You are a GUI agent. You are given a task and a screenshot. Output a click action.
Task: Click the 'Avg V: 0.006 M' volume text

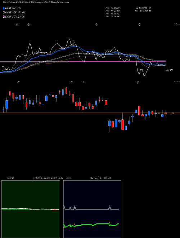[143, 8]
